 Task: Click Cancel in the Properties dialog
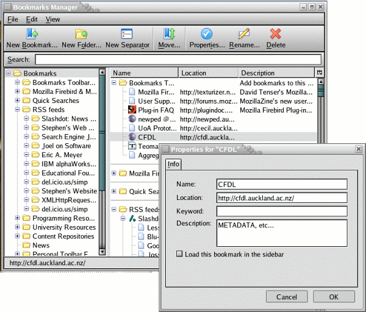287,297
